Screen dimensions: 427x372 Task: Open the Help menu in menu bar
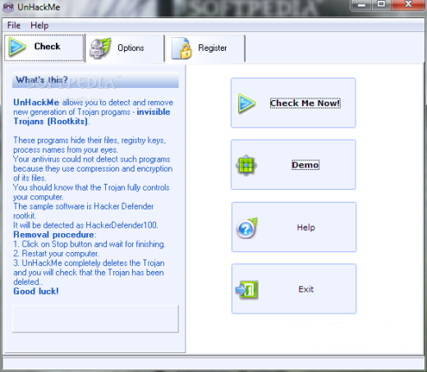(x=39, y=25)
